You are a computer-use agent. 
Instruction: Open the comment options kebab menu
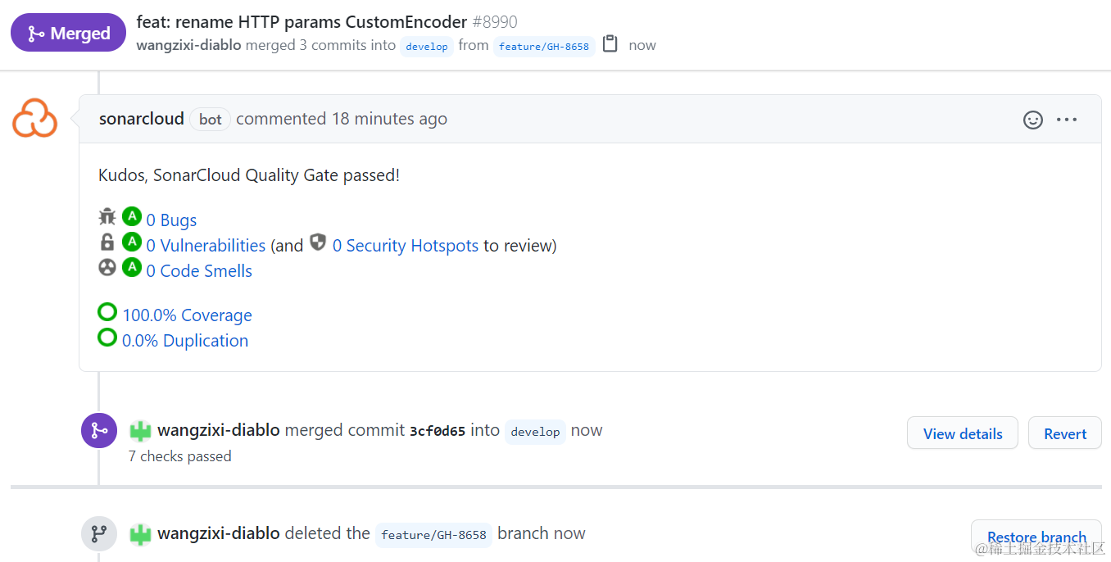(1067, 120)
